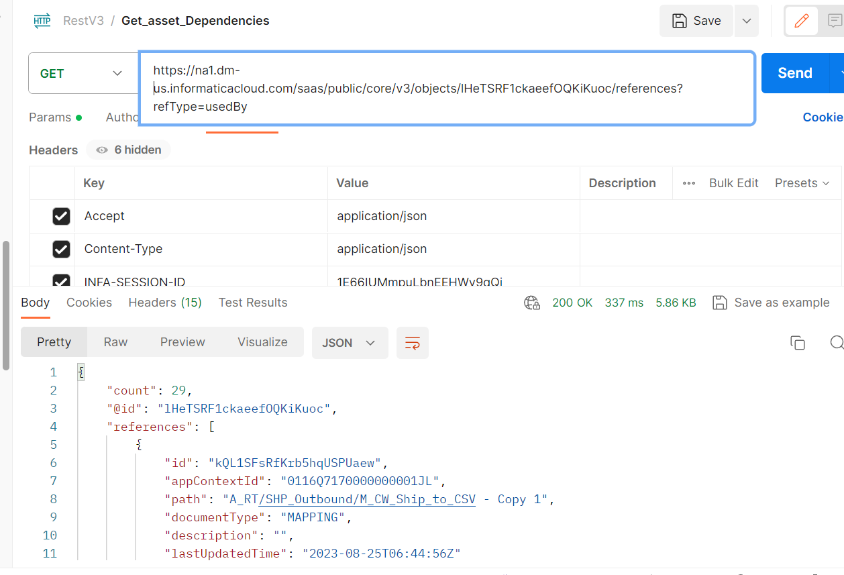This screenshot has height=575, width=844.
Task: Click the left vertical scrollbar thumb
Action: (6, 305)
